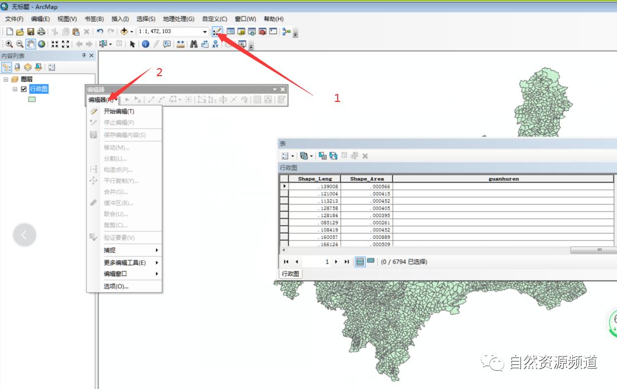Open the Go To XY tool
The width and height of the screenshot is (617, 389).
pyautogui.click(x=215, y=44)
